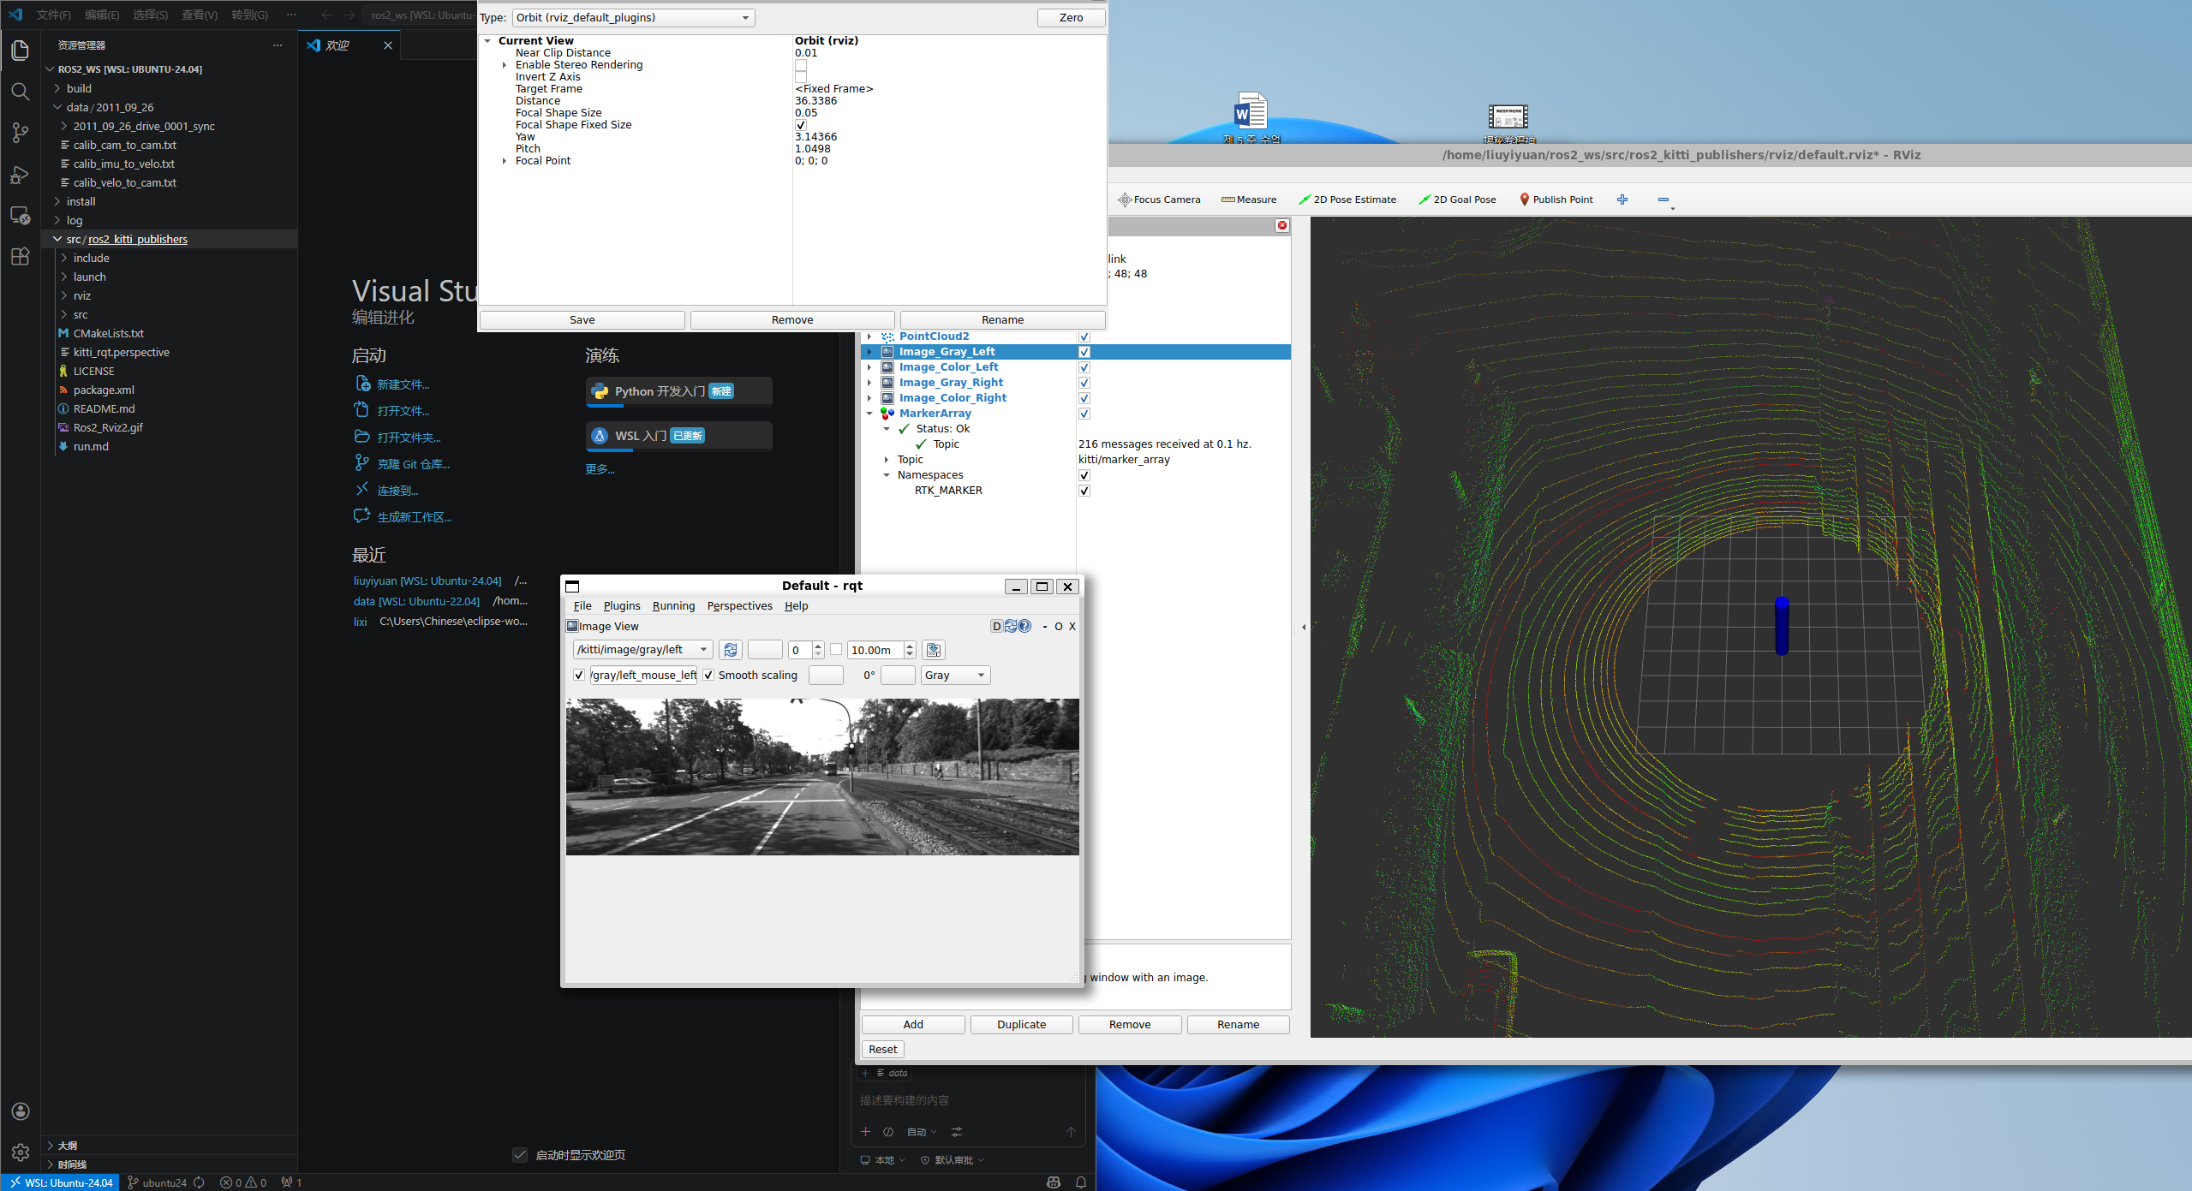Open README.md in the Explorer
This screenshot has height=1191, width=2192.
(104, 408)
